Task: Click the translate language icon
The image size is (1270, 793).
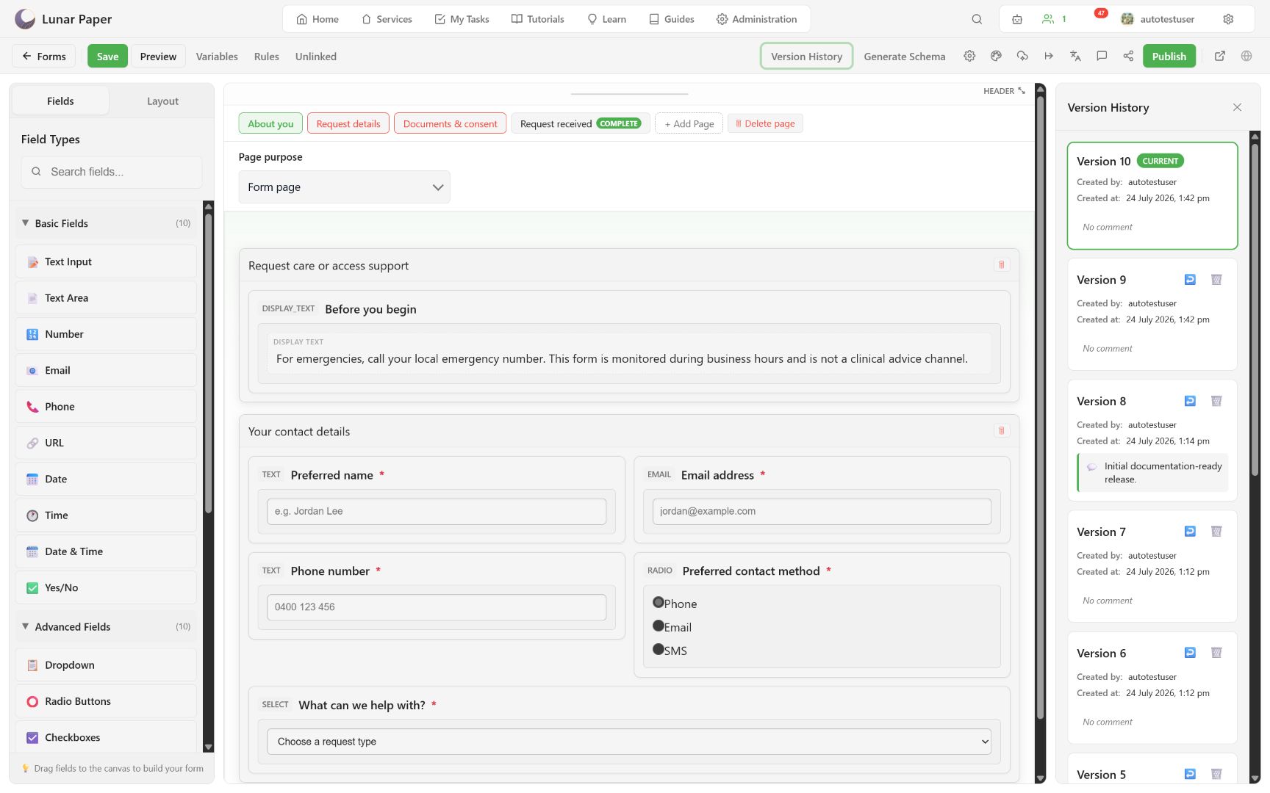Action: pos(1075,56)
